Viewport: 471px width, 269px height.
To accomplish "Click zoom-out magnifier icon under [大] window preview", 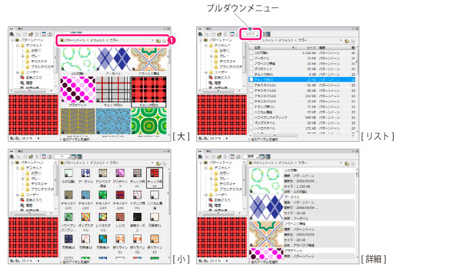I will [x=17, y=139].
